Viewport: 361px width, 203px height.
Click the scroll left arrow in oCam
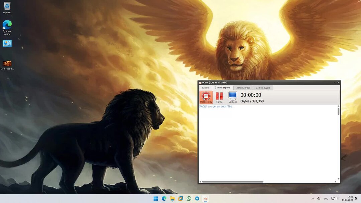[x=200, y=182]
